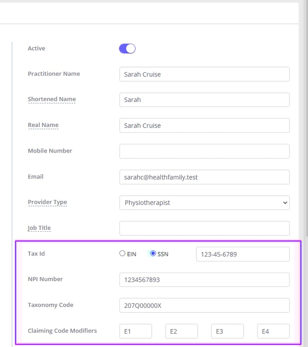The image size is (308, 347).
Task: Click the underlined Provider Type label
Action: point(47,202)
